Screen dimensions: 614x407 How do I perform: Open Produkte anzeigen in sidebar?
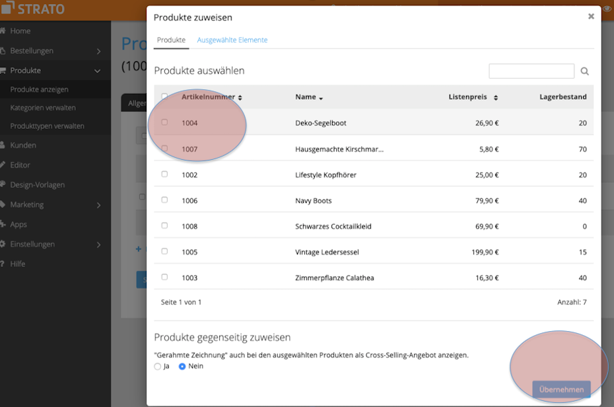[x=39, y=89]
